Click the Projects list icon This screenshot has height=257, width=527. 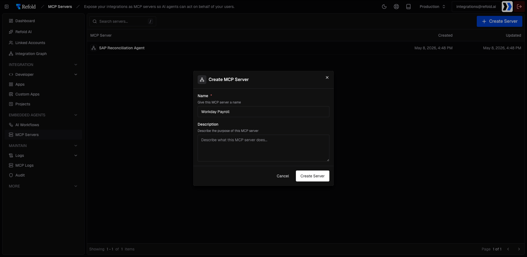pyautogui.click(x=11, y=104)
